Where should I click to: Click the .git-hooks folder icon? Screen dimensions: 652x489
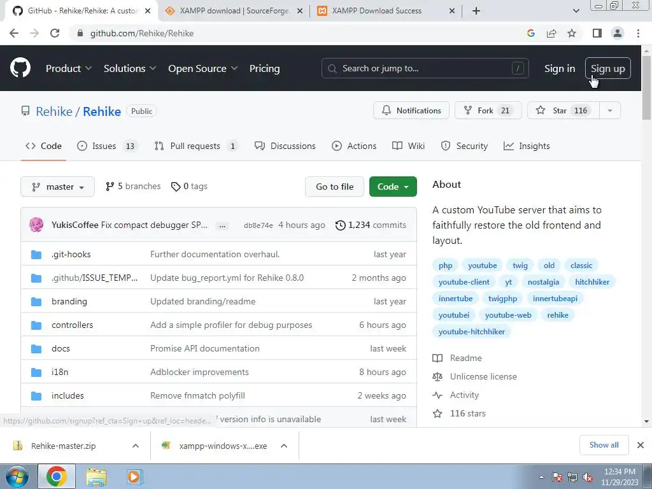[x=36, y=255]
